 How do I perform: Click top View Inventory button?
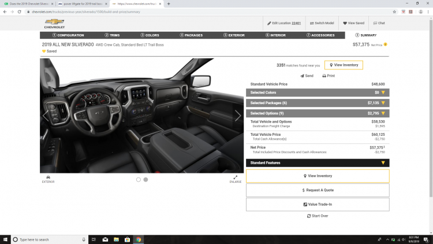344,65
